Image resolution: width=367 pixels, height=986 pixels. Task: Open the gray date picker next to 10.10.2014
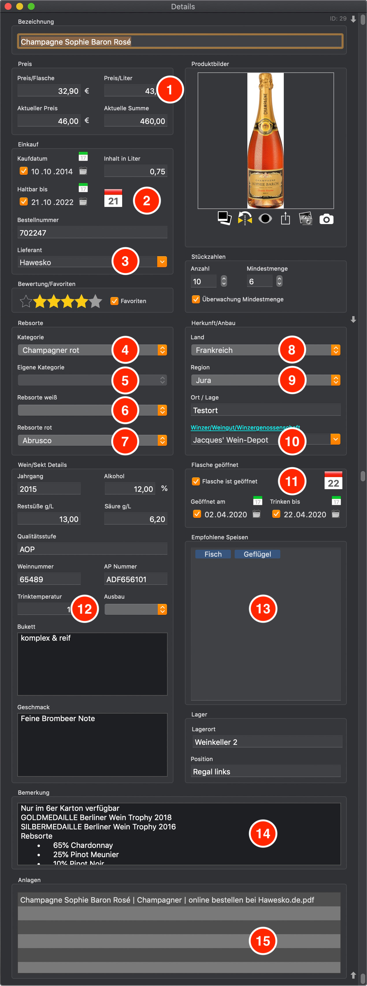[83, 171]
